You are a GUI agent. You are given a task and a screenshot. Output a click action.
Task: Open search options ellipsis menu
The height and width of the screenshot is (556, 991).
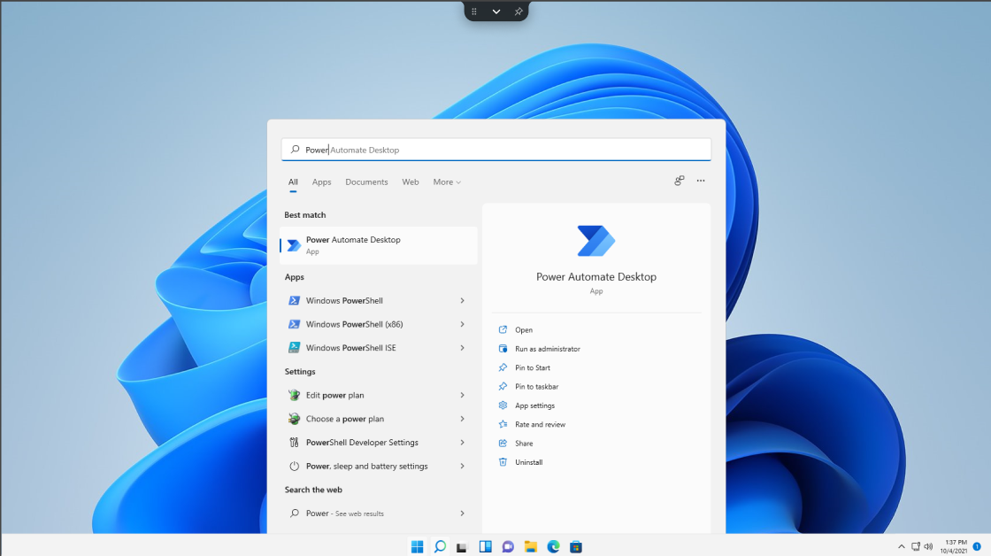(701, 181)
